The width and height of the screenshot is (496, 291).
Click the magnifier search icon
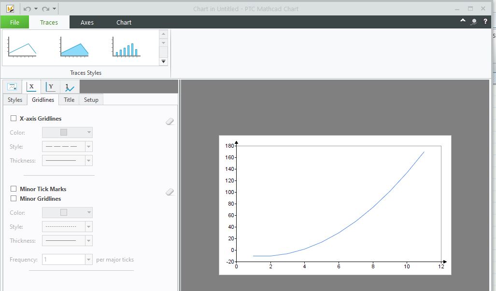click(x=473, y=22)
